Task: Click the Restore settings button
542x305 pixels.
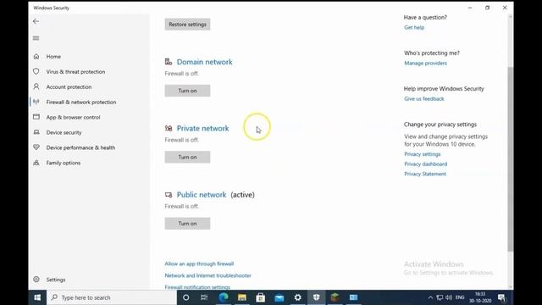Action: coord(187,25)
